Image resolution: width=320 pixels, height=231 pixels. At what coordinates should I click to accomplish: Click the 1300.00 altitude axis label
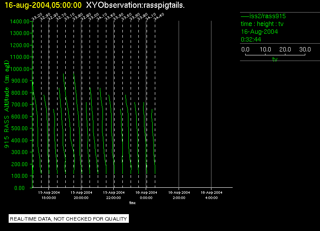[x=19, y=33]
